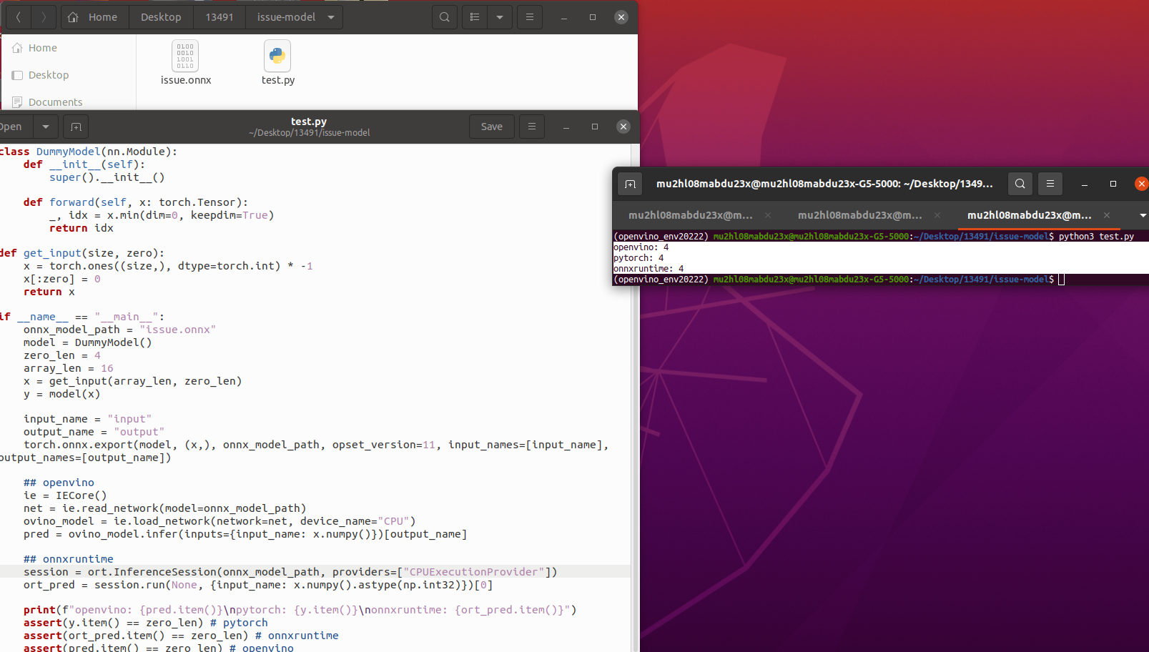Open the view options dropdown in Files

tap(500, 16)
